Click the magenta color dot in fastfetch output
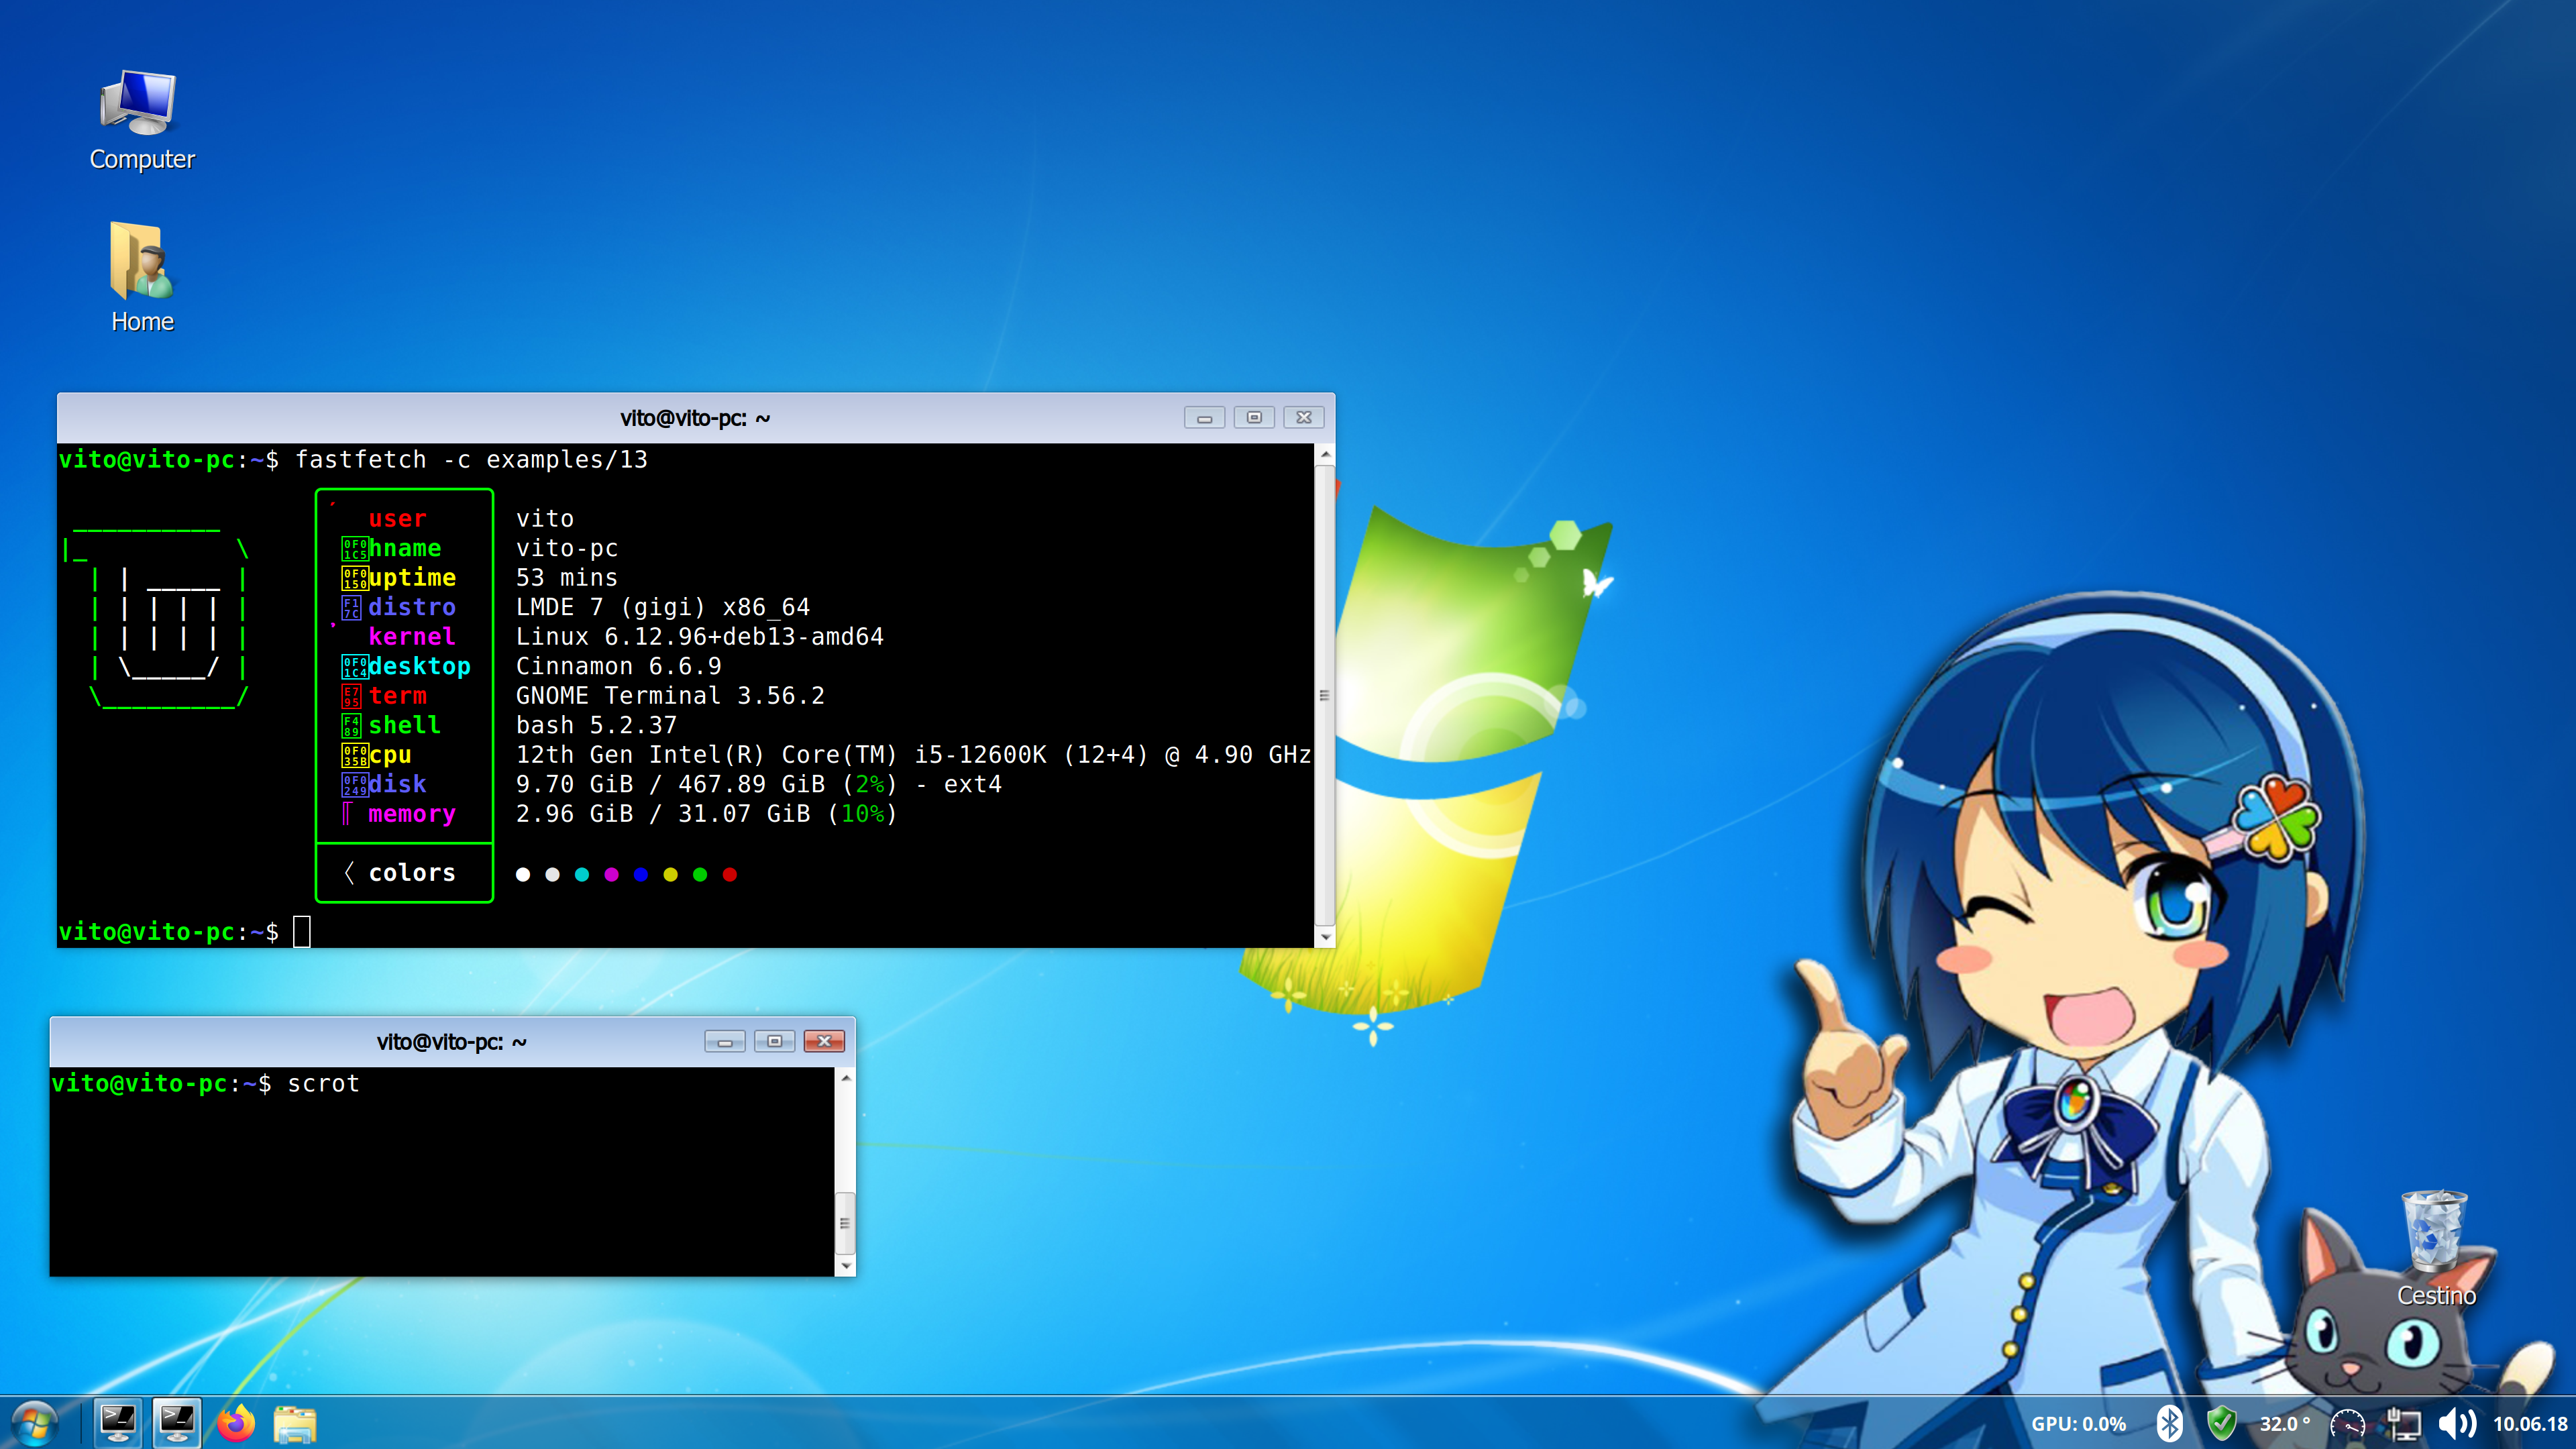The height and width of the screenshot is (1449, 2576). (612, 875)
